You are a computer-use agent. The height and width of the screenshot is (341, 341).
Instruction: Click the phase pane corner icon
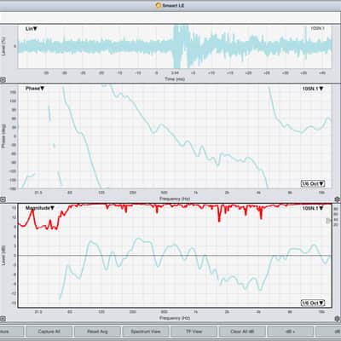(x=3, y=199)
